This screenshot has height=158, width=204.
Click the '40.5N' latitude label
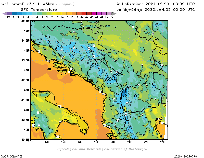[x=25, y=120]
